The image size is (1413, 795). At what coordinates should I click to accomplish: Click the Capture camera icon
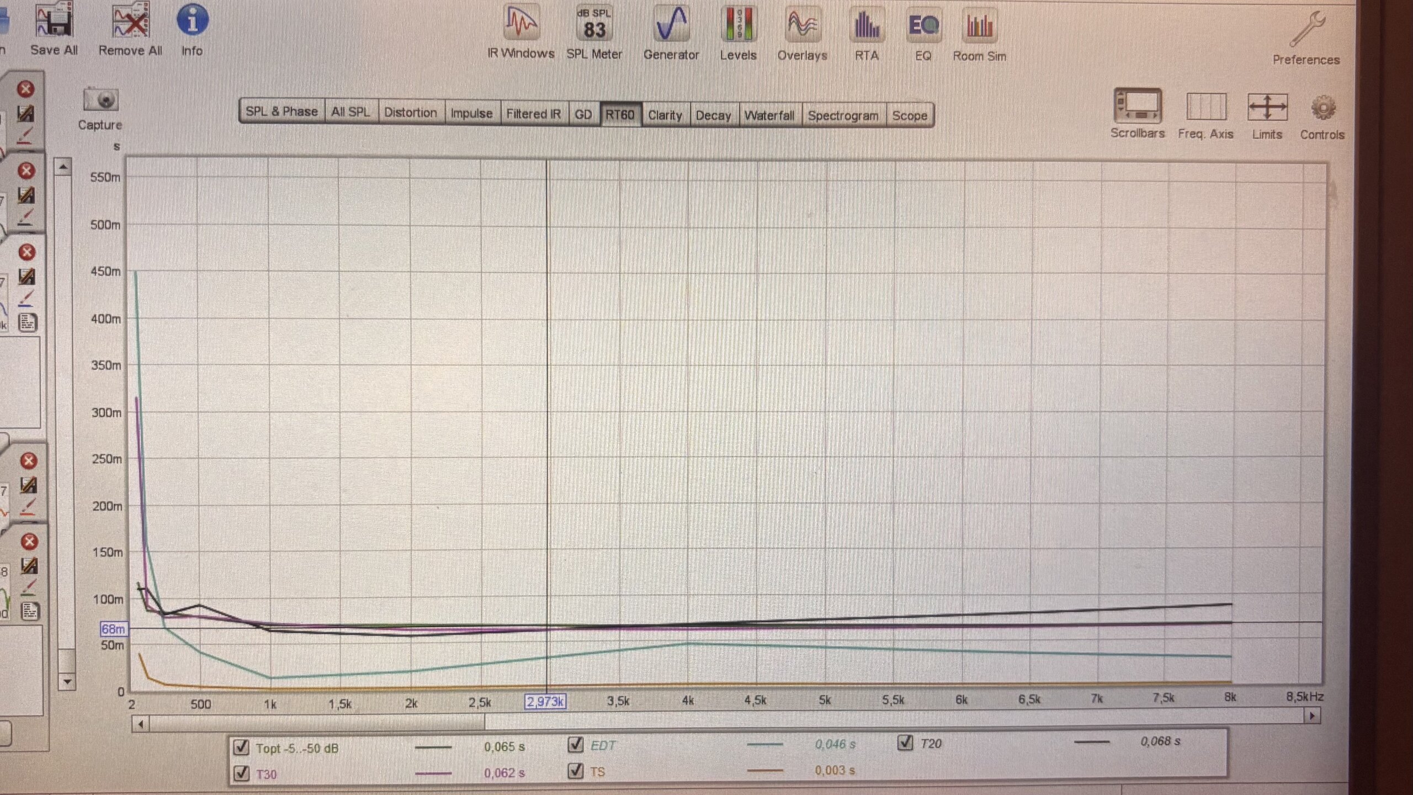pos(100,100)
